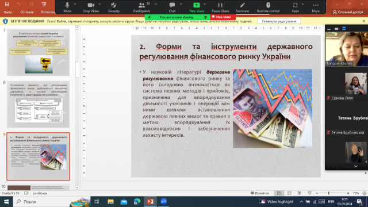Toggle Stop Video in Zoom
The image size is (368, 207).
91,7
